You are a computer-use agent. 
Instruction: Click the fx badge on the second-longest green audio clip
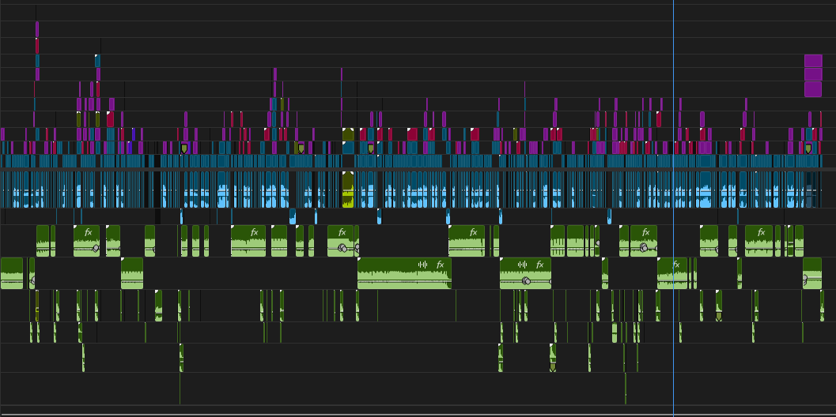(x=539, y=264)
